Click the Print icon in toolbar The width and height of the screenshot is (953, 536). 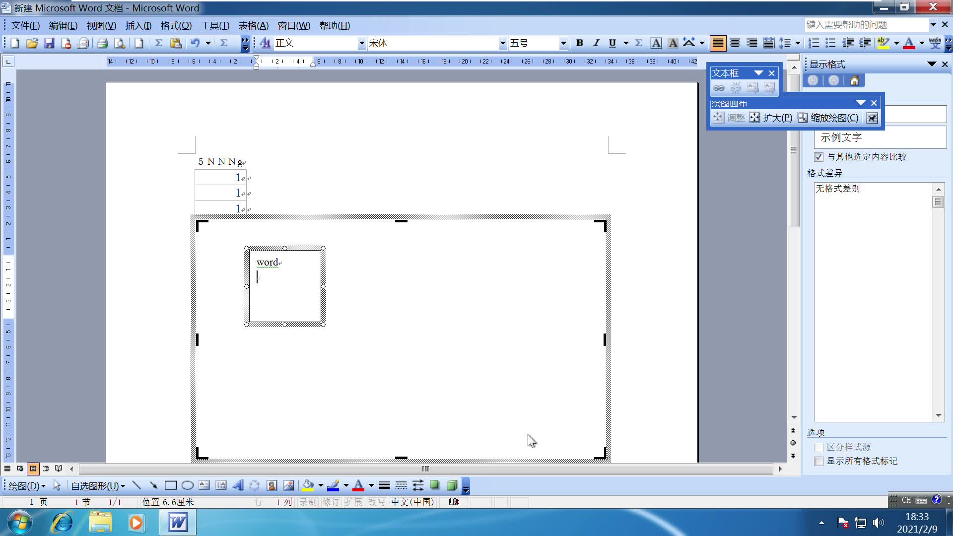(x=102, y=43)
